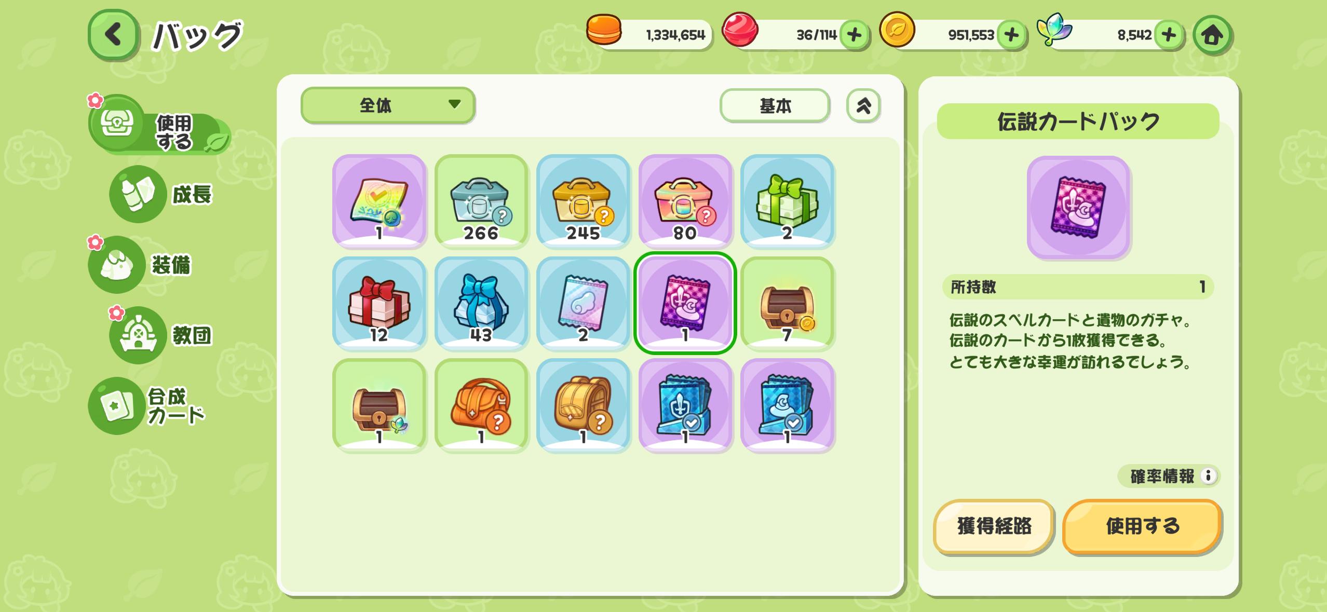Select the orange shoulder bag item
This screenshot has height=612, width=1327.
(x=481, y=405)
